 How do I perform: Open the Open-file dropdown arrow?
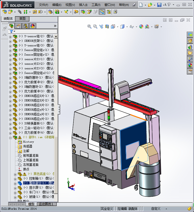point(154,5)
